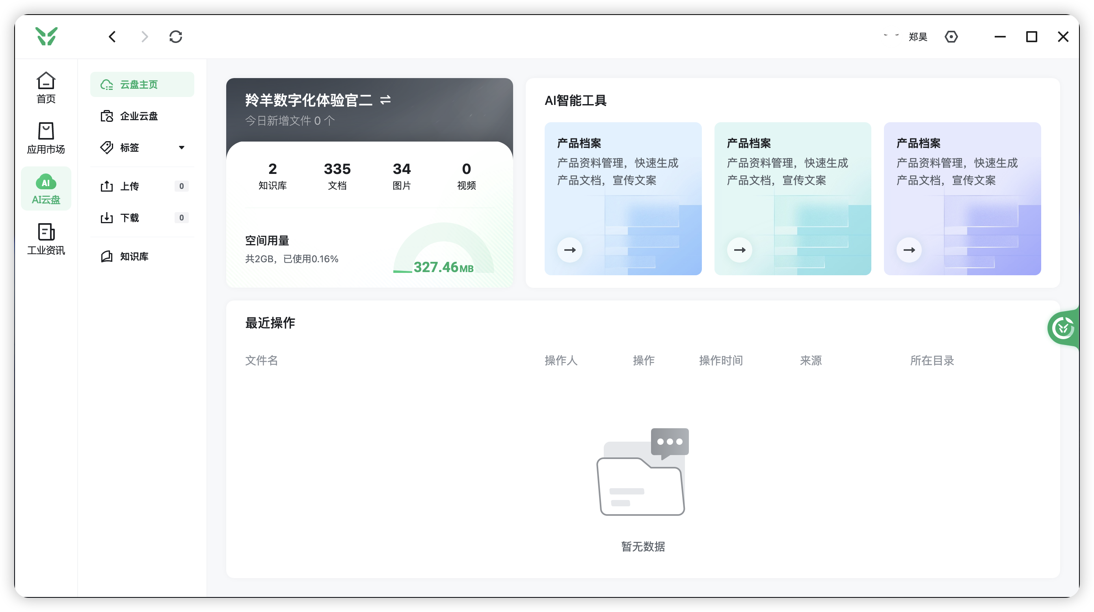
Task: Click arrow on the blue 产品档案 card
Action: 569,250
